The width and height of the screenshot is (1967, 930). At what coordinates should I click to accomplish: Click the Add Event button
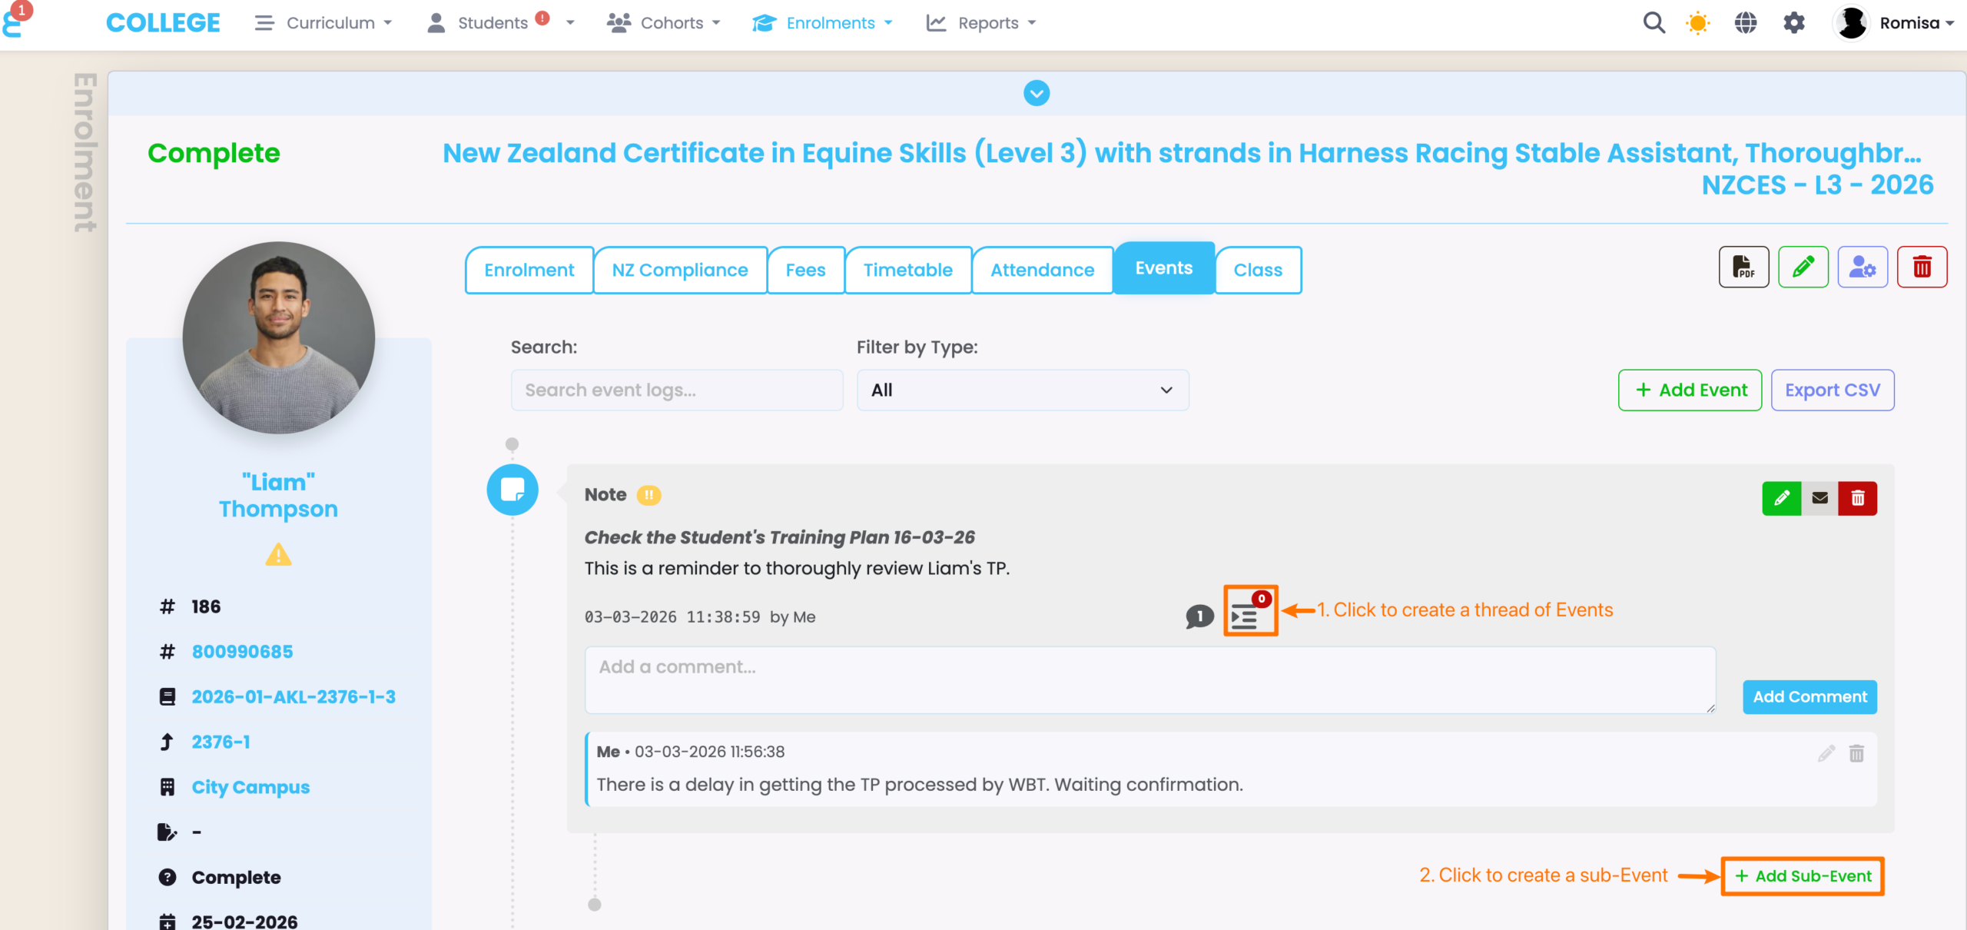[1690, 390]
